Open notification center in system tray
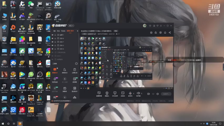Image resolution: width=224 pixels, height=126 pixels. click(220, 123)
